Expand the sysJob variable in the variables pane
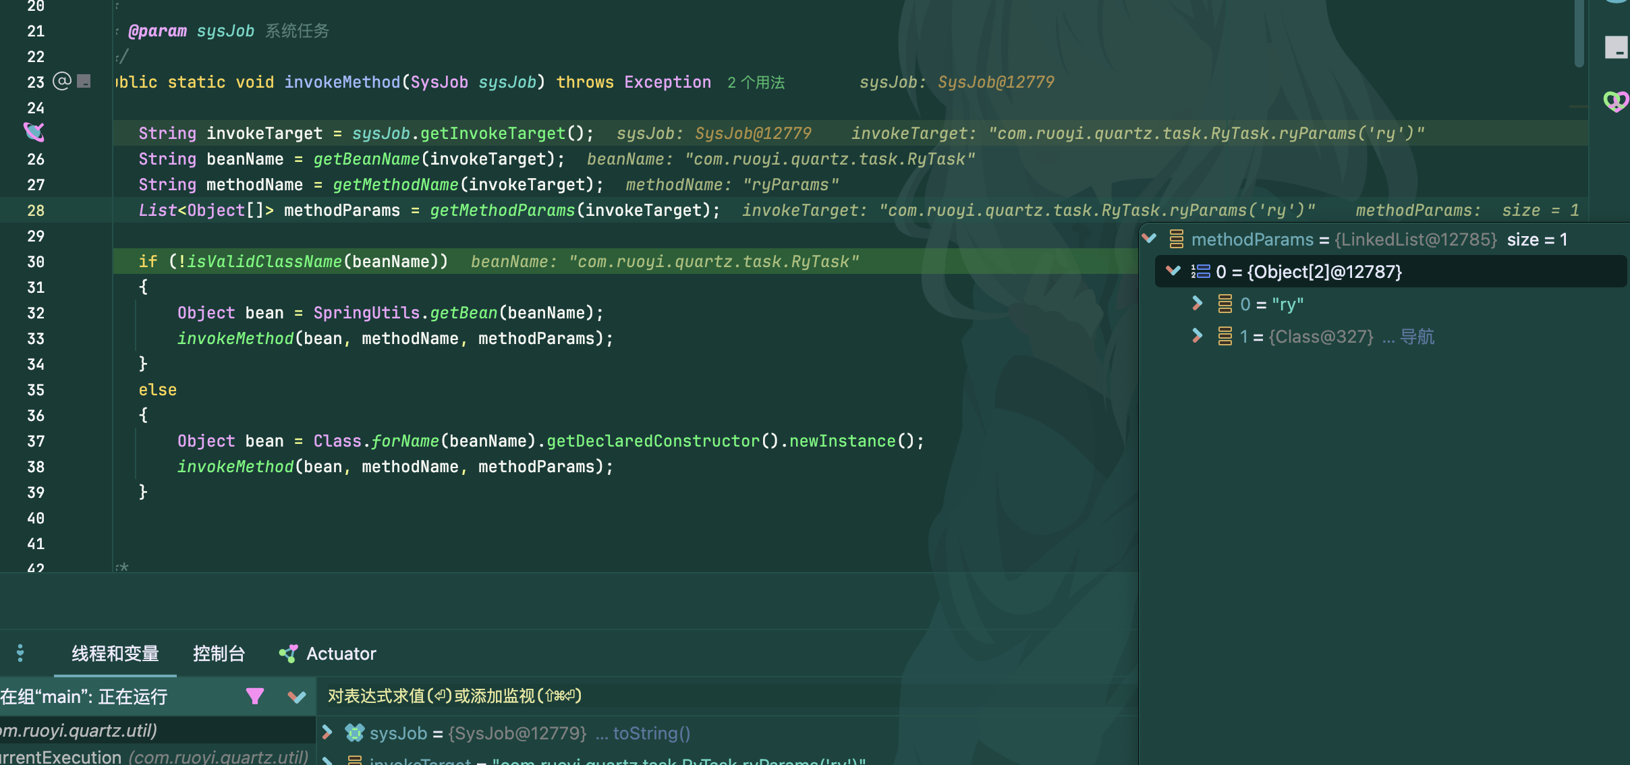 tap(327, 733)
